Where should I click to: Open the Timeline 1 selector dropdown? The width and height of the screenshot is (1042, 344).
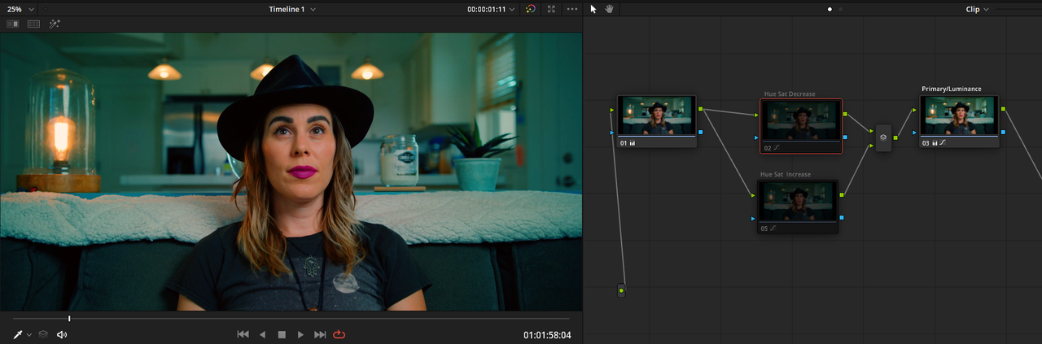click(291, 9)
